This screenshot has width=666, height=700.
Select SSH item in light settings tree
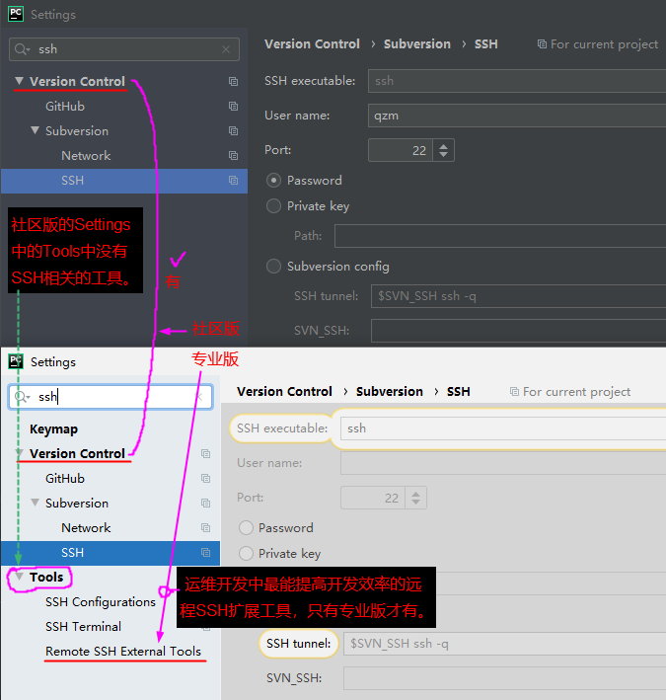click(x=111, y=553)
